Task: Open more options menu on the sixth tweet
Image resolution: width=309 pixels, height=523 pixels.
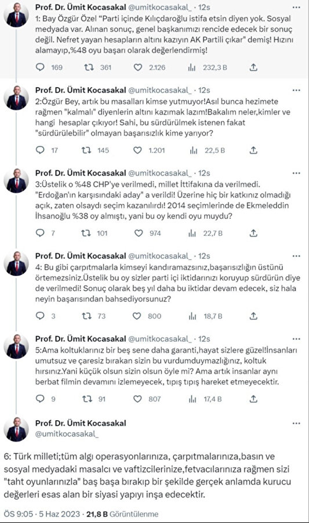Action: pos(296,423)
